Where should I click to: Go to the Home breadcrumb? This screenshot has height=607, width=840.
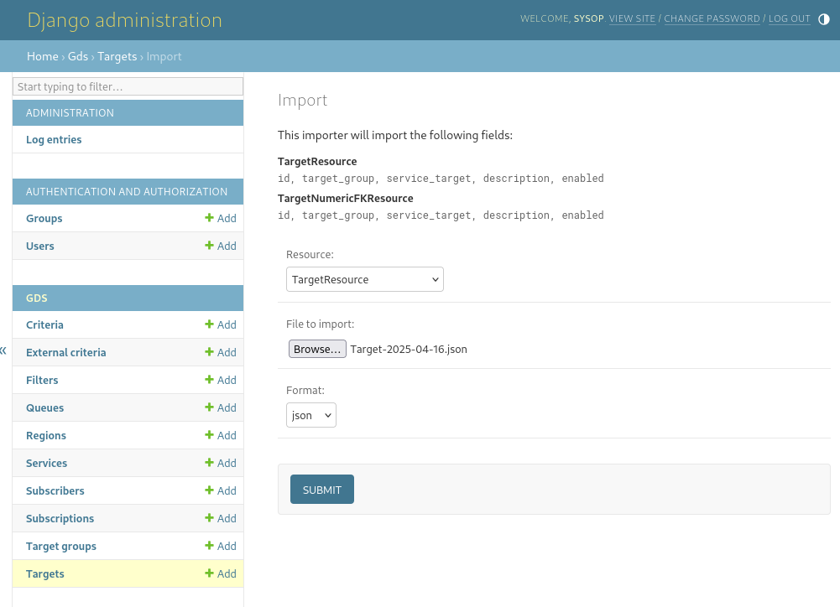42,56
